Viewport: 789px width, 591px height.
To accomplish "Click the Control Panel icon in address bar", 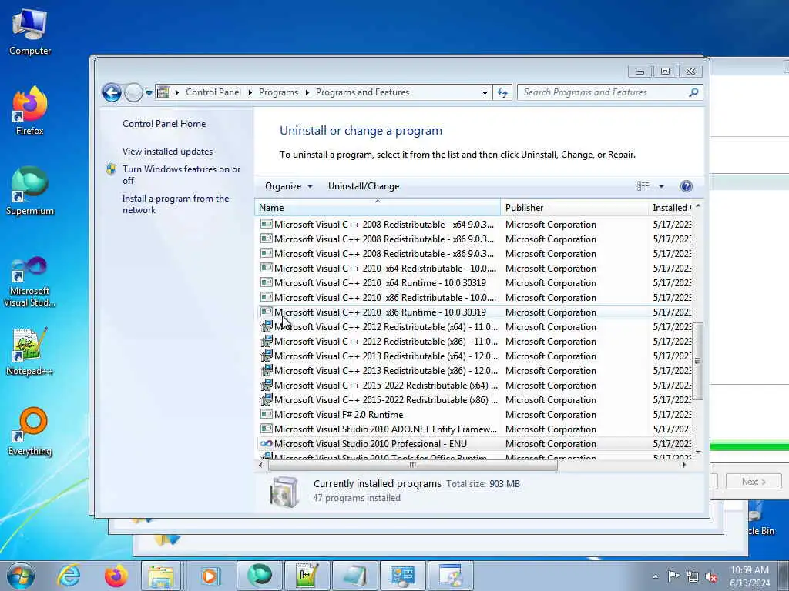I will click(x=163, y=92).
